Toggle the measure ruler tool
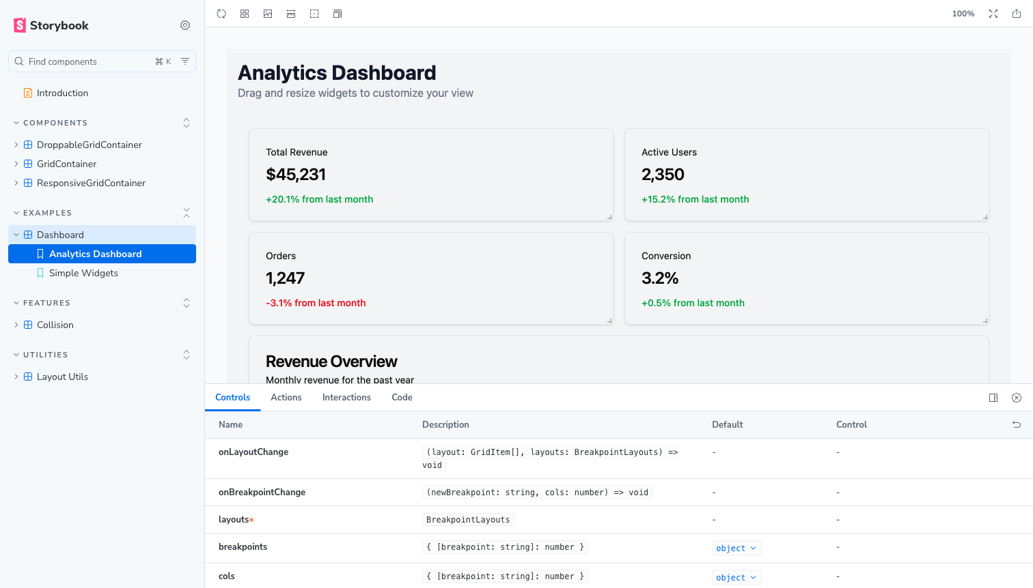 coord(291,14)
